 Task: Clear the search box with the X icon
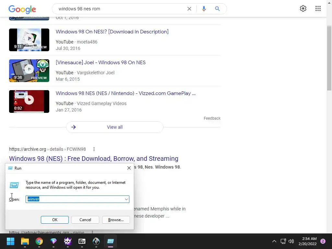pyautogui.click(x=189, y=9)
